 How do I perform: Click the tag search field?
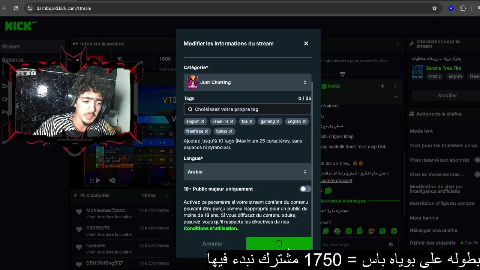pos(247,109)
